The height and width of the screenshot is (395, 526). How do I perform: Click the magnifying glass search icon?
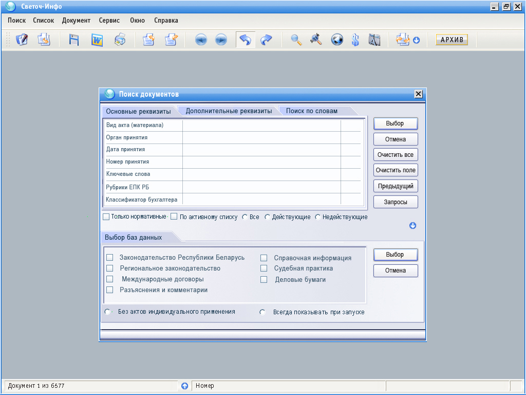click(296, 40)
